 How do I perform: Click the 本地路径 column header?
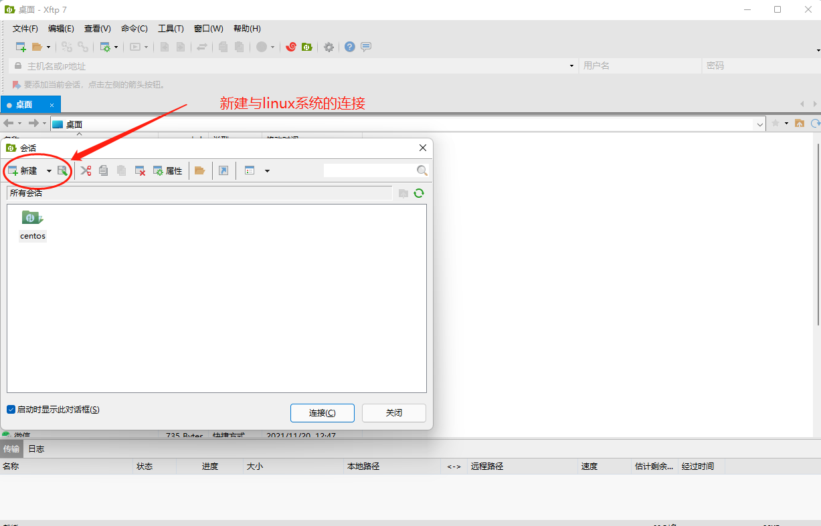pos(392,467)
